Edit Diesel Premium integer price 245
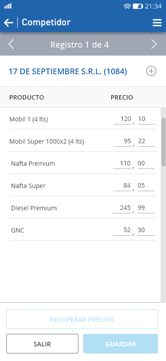The width and height of the screenshot is (166, 361). (x=122, y=208)
